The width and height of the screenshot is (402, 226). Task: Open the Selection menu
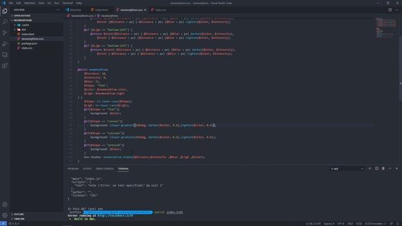pos(30,3)
